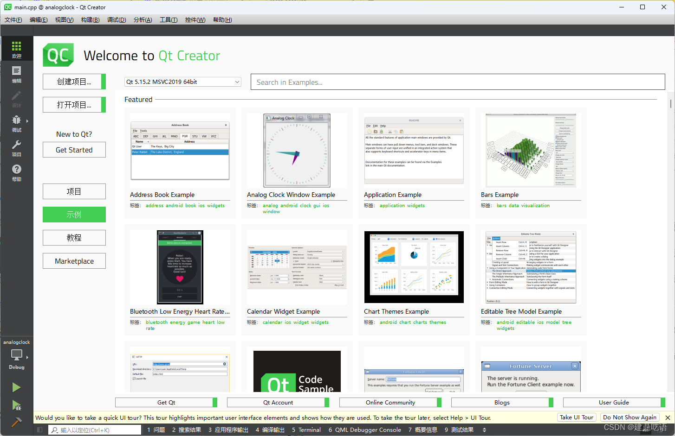Select 教程 tutorials tab
This screenshot has height=436, width=675.
tap(74, 238)
